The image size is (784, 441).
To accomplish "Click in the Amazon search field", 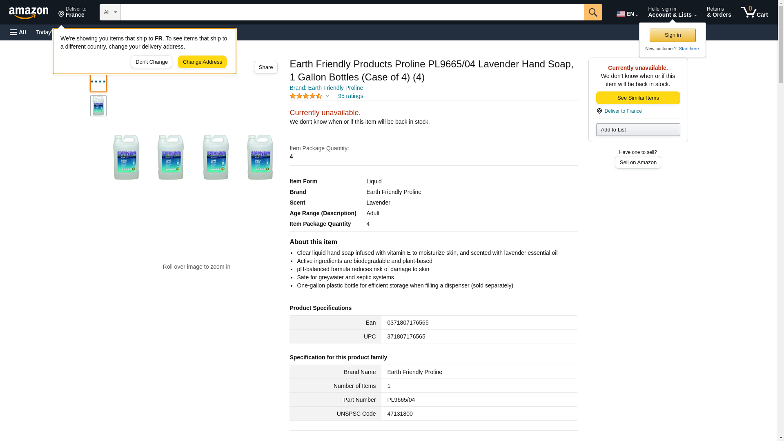I will pyautogui.click(x=352, y=12).
